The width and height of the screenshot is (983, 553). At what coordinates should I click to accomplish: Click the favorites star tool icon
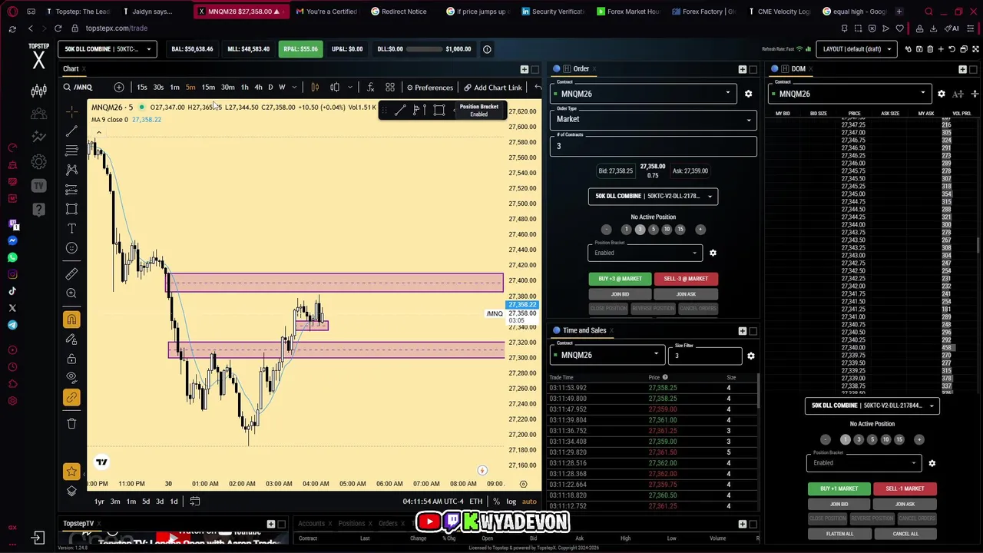tap(71, 472)
